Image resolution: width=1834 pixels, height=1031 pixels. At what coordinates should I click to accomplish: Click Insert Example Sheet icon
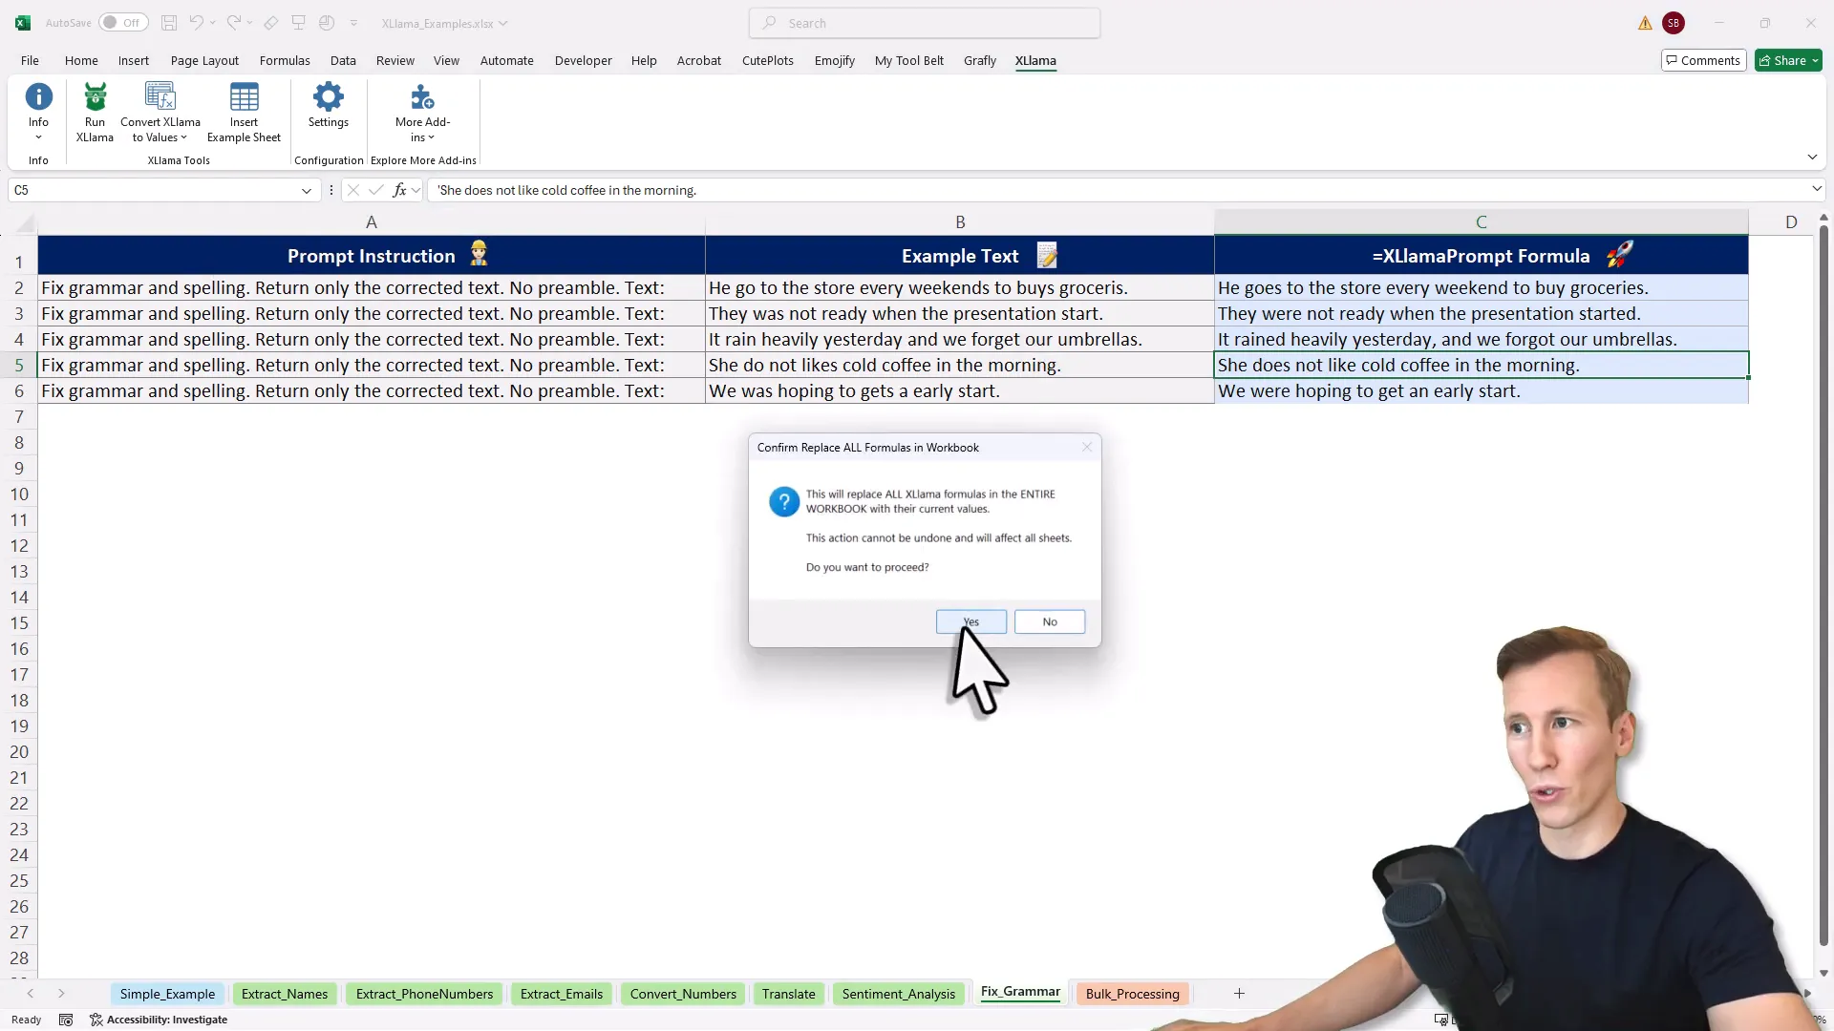click(x=244, y=97)
